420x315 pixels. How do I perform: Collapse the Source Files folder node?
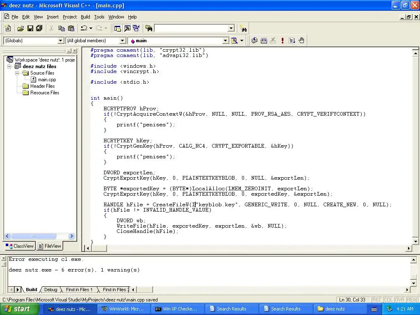(17, 73)
